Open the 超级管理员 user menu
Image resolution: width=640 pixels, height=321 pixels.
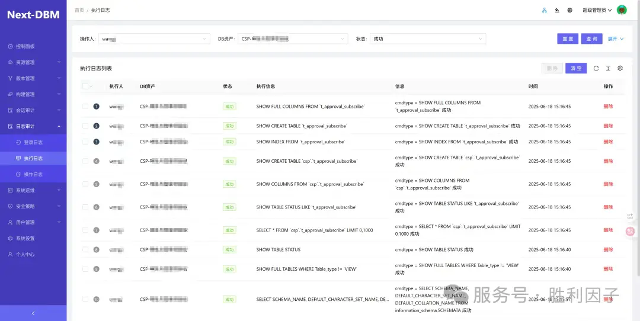coord(597,10)
